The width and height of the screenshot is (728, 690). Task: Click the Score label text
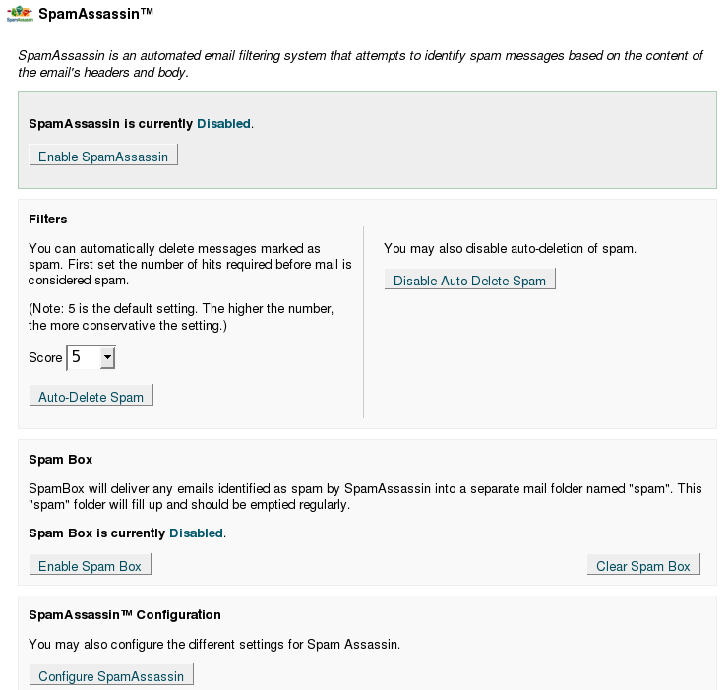tap(45, 358)
